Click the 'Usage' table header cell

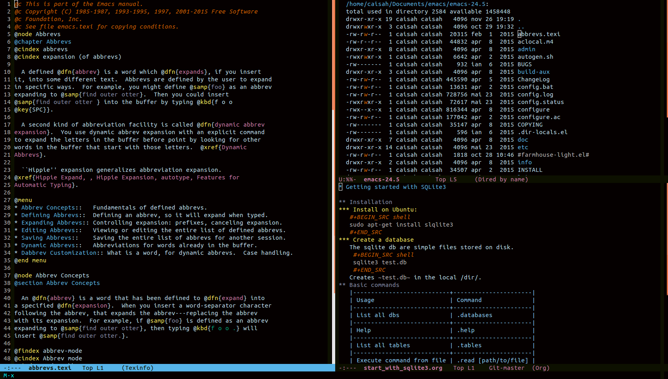point(365,300)
